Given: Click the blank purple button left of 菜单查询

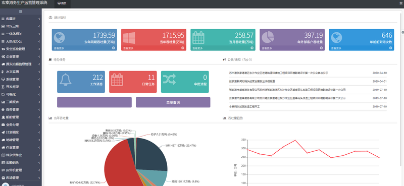Looking at the screenshot, I should [x=94, y=102].
